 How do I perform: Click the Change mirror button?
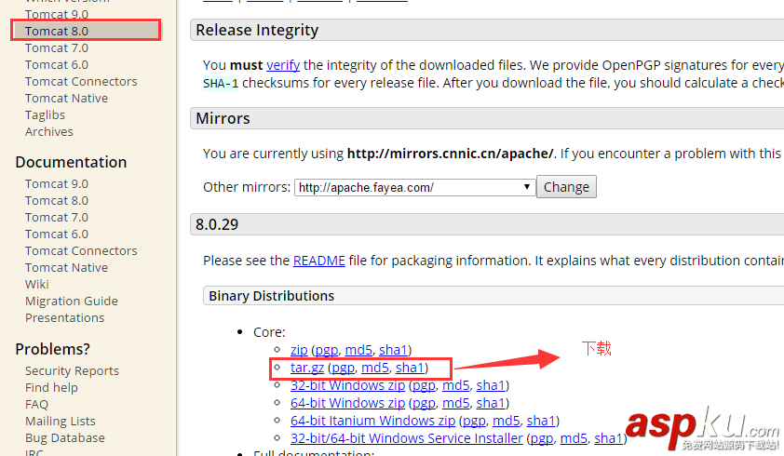(x=566, y=187)
